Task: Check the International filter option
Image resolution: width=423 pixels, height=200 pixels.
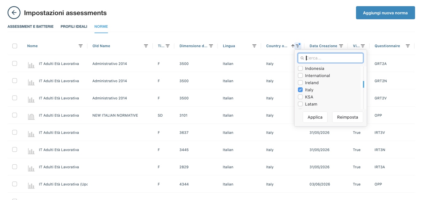Action: [300, 76]
